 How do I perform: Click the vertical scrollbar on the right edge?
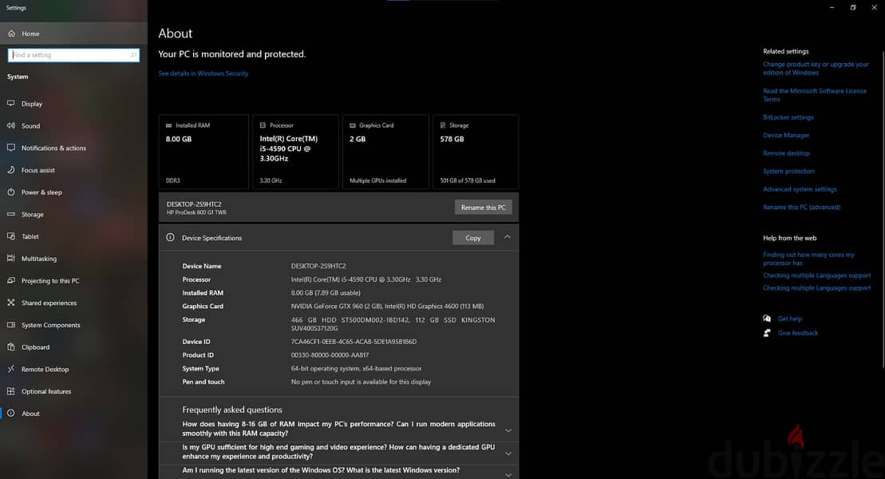883,209
